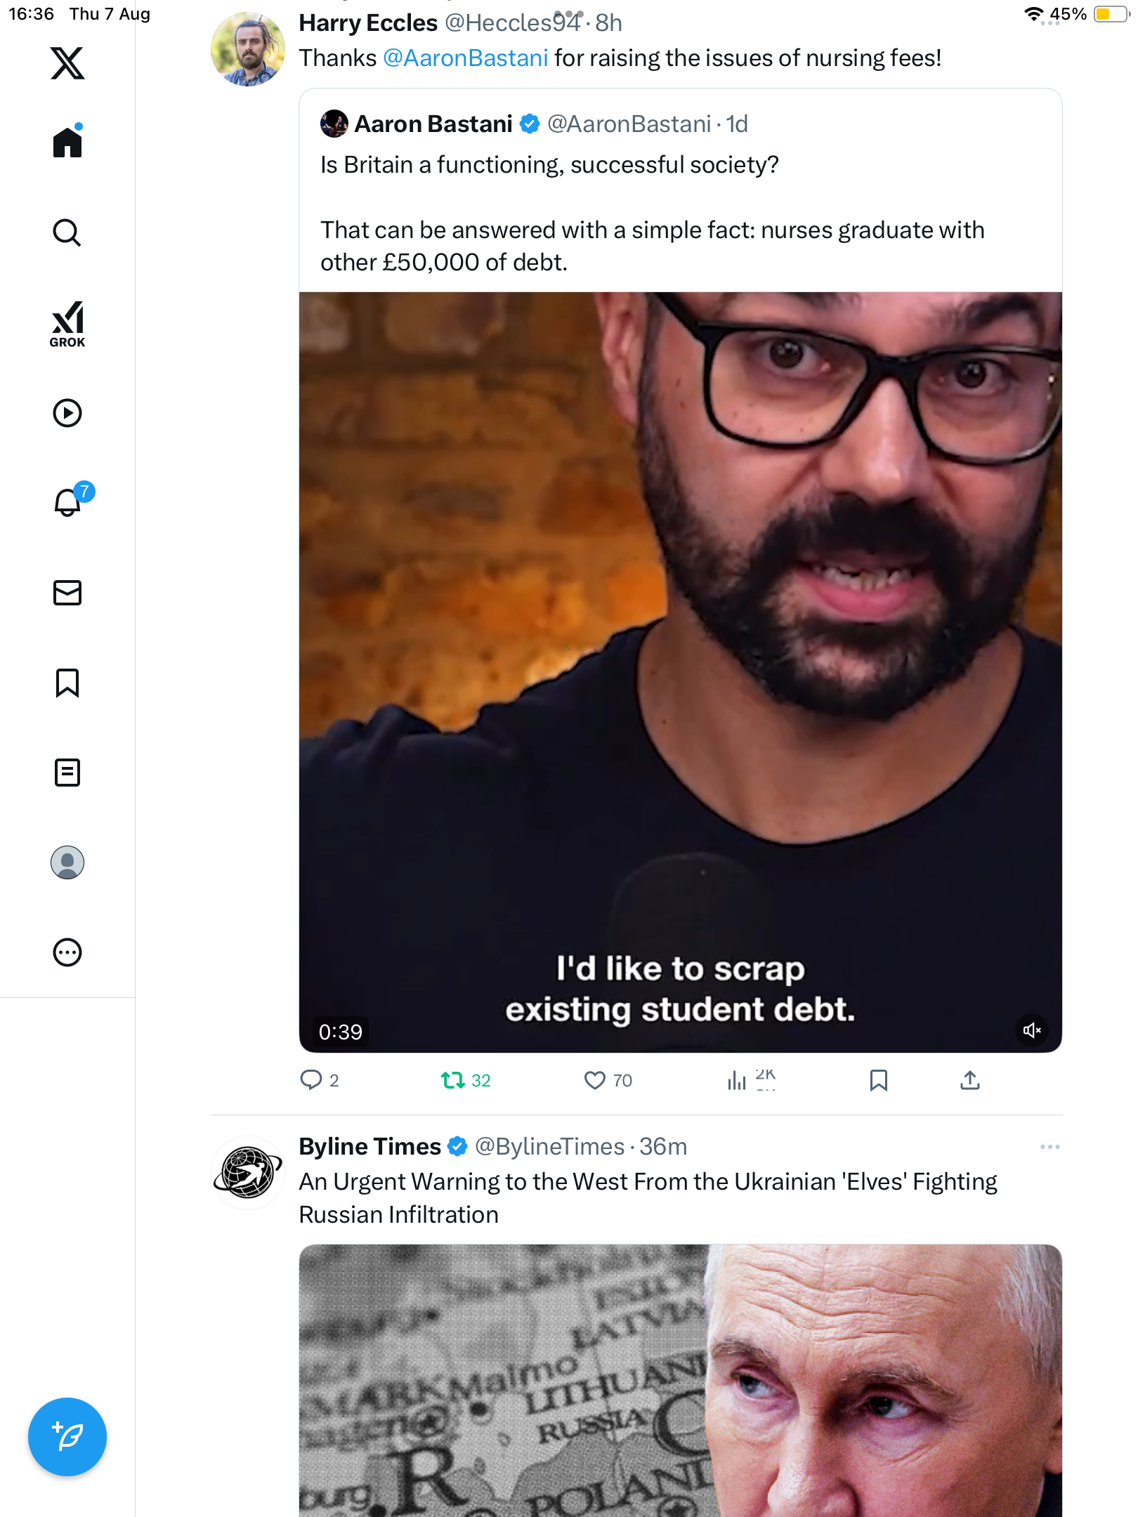Viewport: 1138px width, 1517px height.
Task: Open the search page
Action: coord(67,232)
